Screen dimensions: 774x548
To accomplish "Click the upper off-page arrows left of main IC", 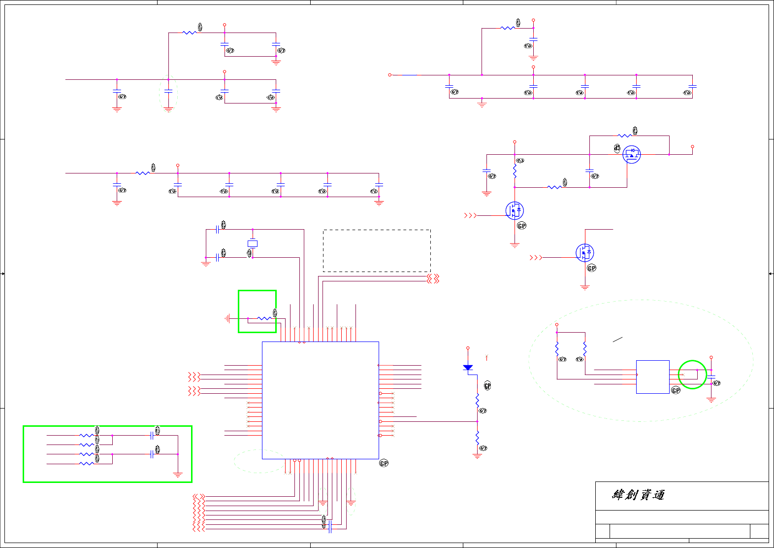I will [x=194, y=377].
